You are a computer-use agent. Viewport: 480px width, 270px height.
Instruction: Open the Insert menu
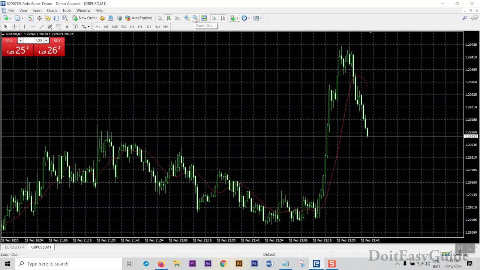37,10
